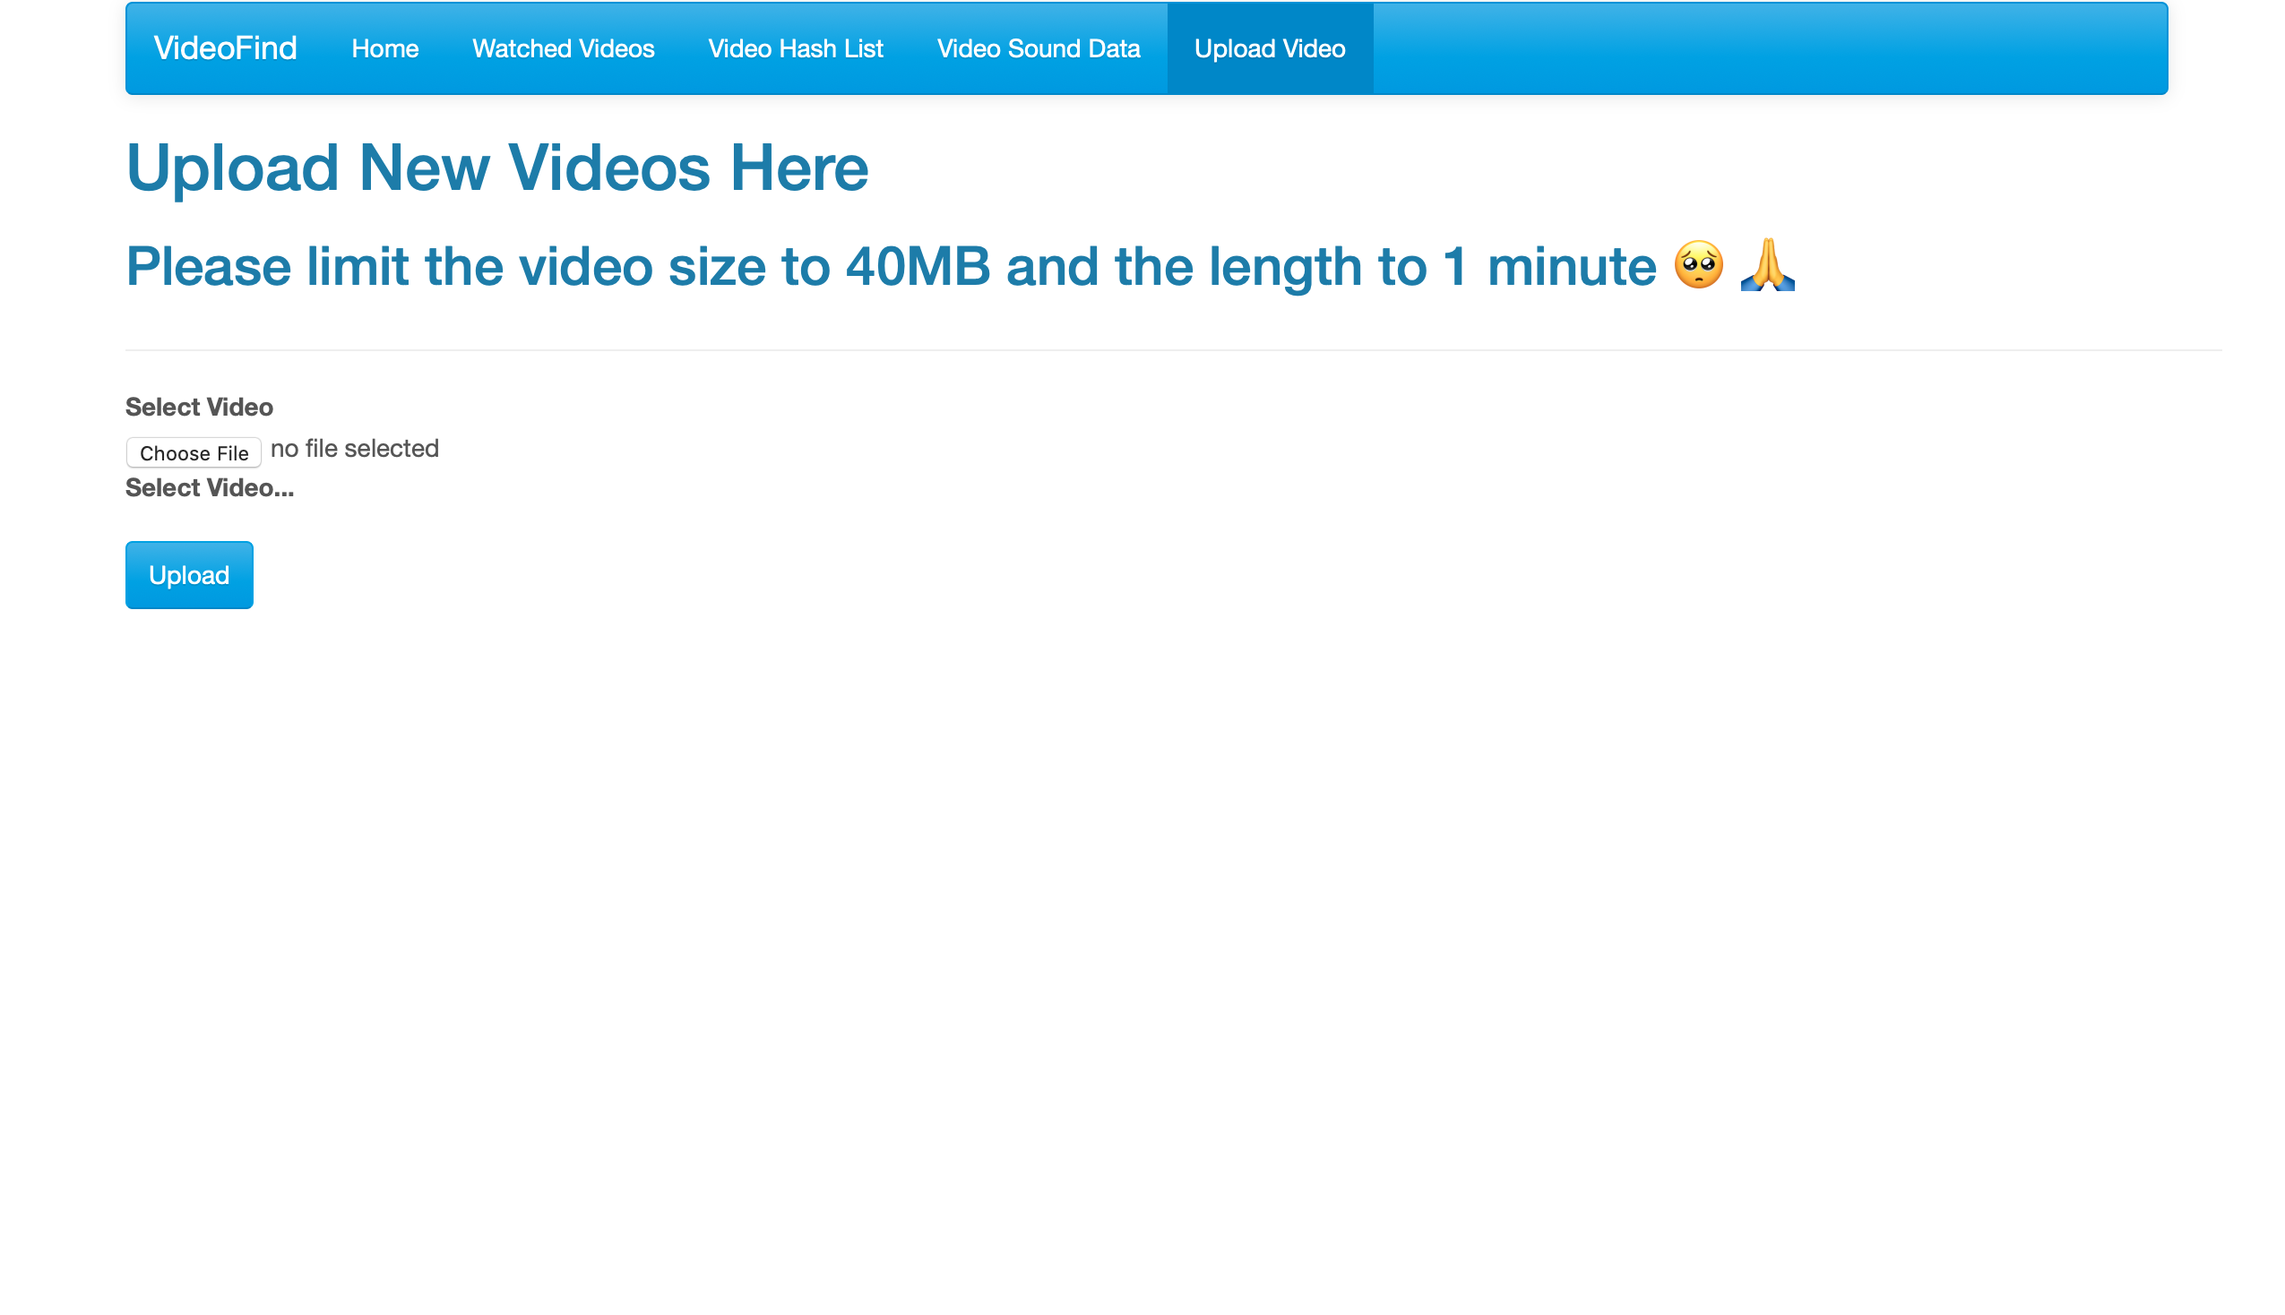Click the 'no file selected' text
2285x1315 pixels.
coord(355,449)
